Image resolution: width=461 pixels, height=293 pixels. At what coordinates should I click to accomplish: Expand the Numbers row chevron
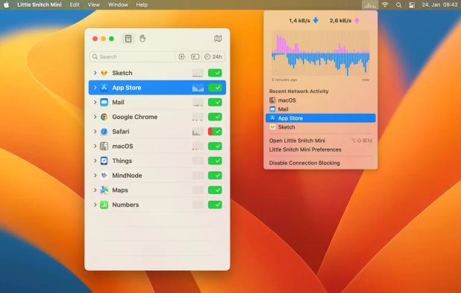pos(95,205)
